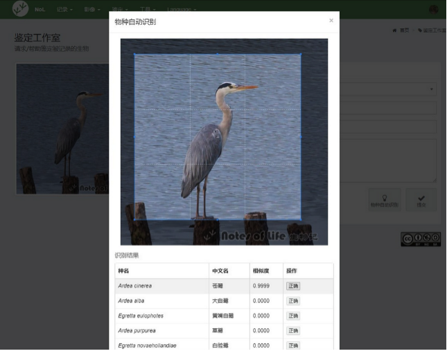Click the heron thumbnail on the background page
This screenshot has width=447, height=351.
click(62, 129)
